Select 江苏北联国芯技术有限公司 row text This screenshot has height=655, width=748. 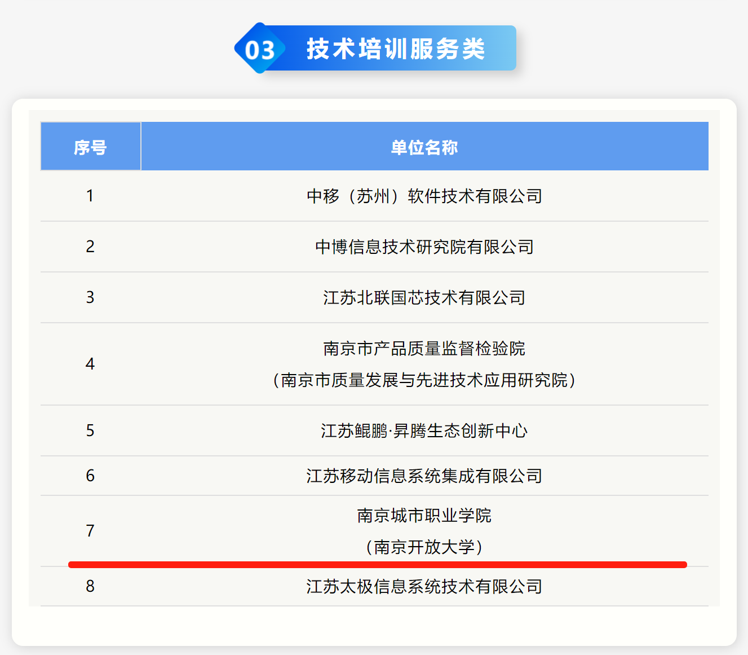(x=424, y=297)
